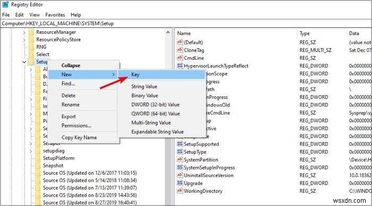
Task: Click the Type column header
Action: click(x=305, y=33)
